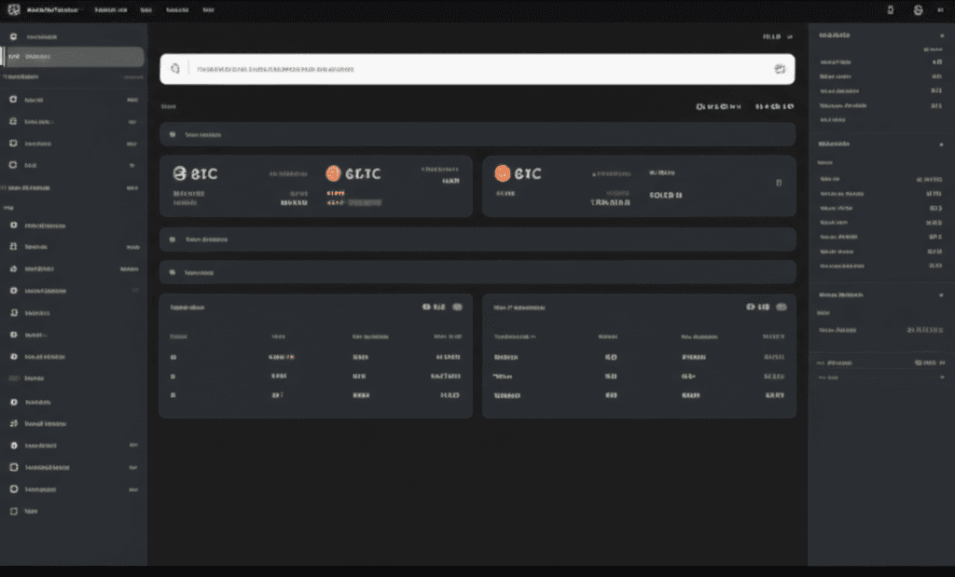Switch to the second tab in the top menu bar
This screenshot has width=955, height=577.
[111, 10]
